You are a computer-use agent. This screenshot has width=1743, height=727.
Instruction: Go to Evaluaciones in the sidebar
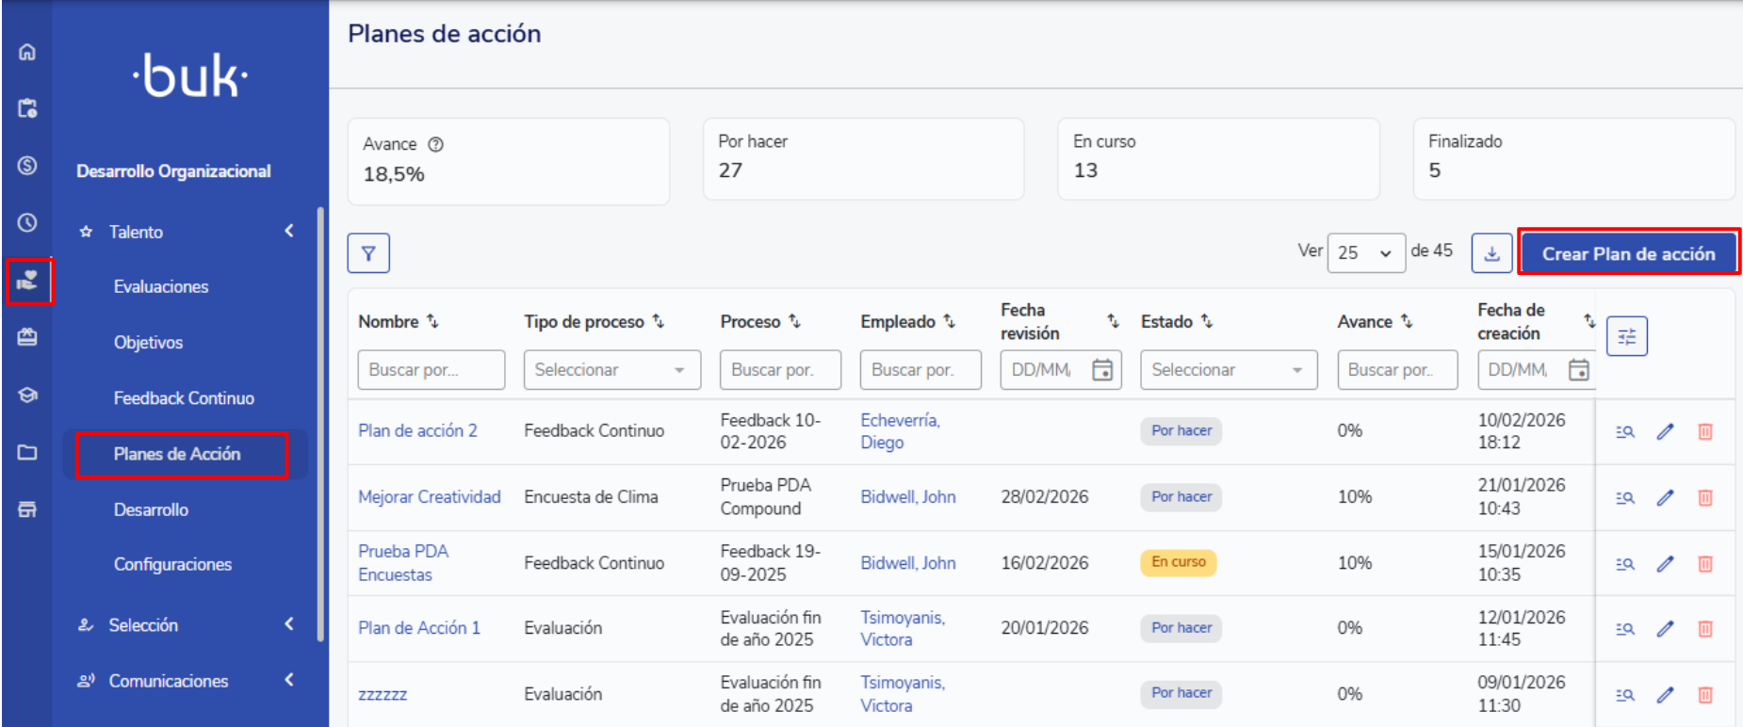[161, 286]
